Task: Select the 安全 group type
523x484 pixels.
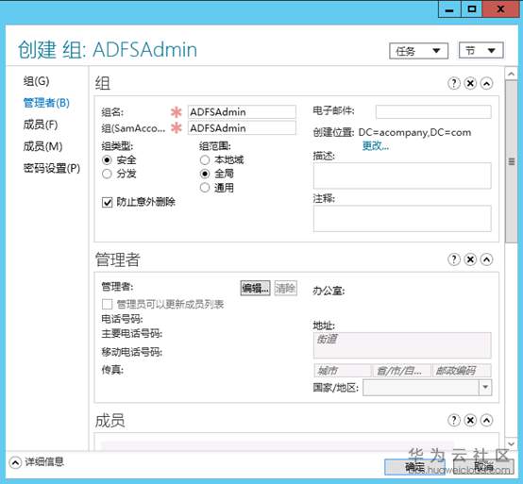Action: [107, 160]
